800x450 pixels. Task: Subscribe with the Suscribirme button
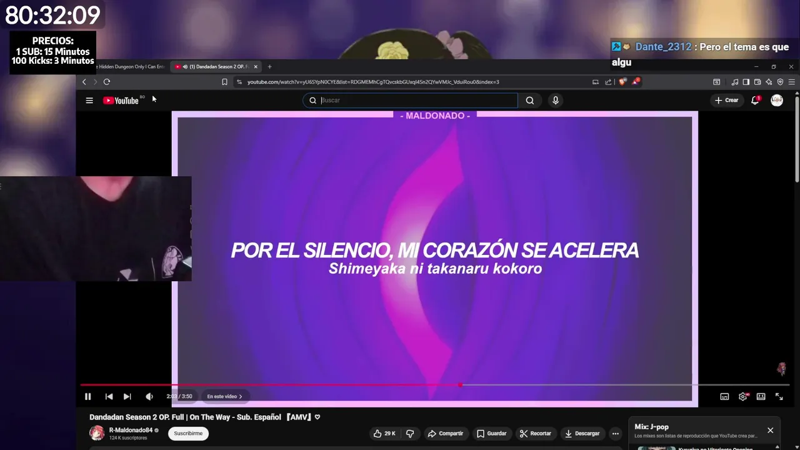[188, 433]
